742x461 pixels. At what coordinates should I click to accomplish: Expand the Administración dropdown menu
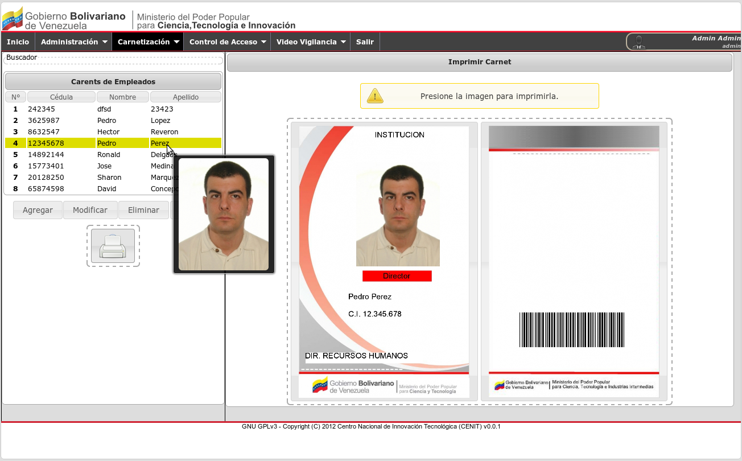coord(73,41)
